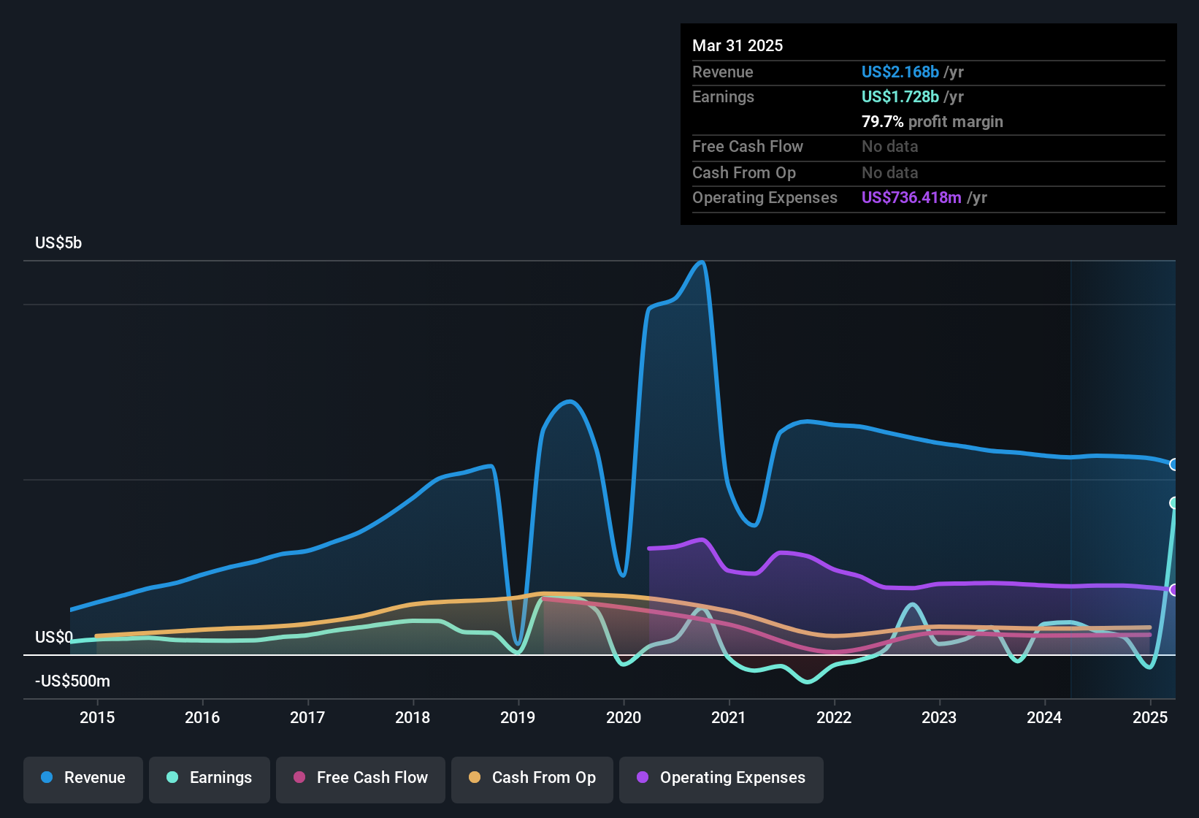Click the orange Cash From Op legend dot
The width and height of the screenshot is (1199, 818).
474,778
